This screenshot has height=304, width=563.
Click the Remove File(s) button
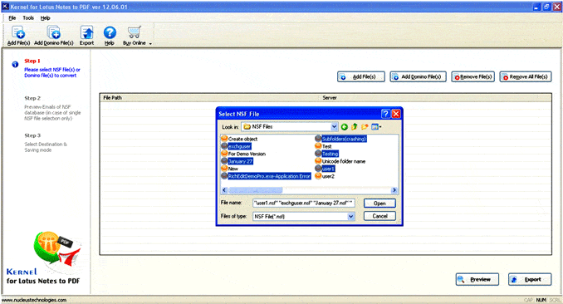coord(472,77)
